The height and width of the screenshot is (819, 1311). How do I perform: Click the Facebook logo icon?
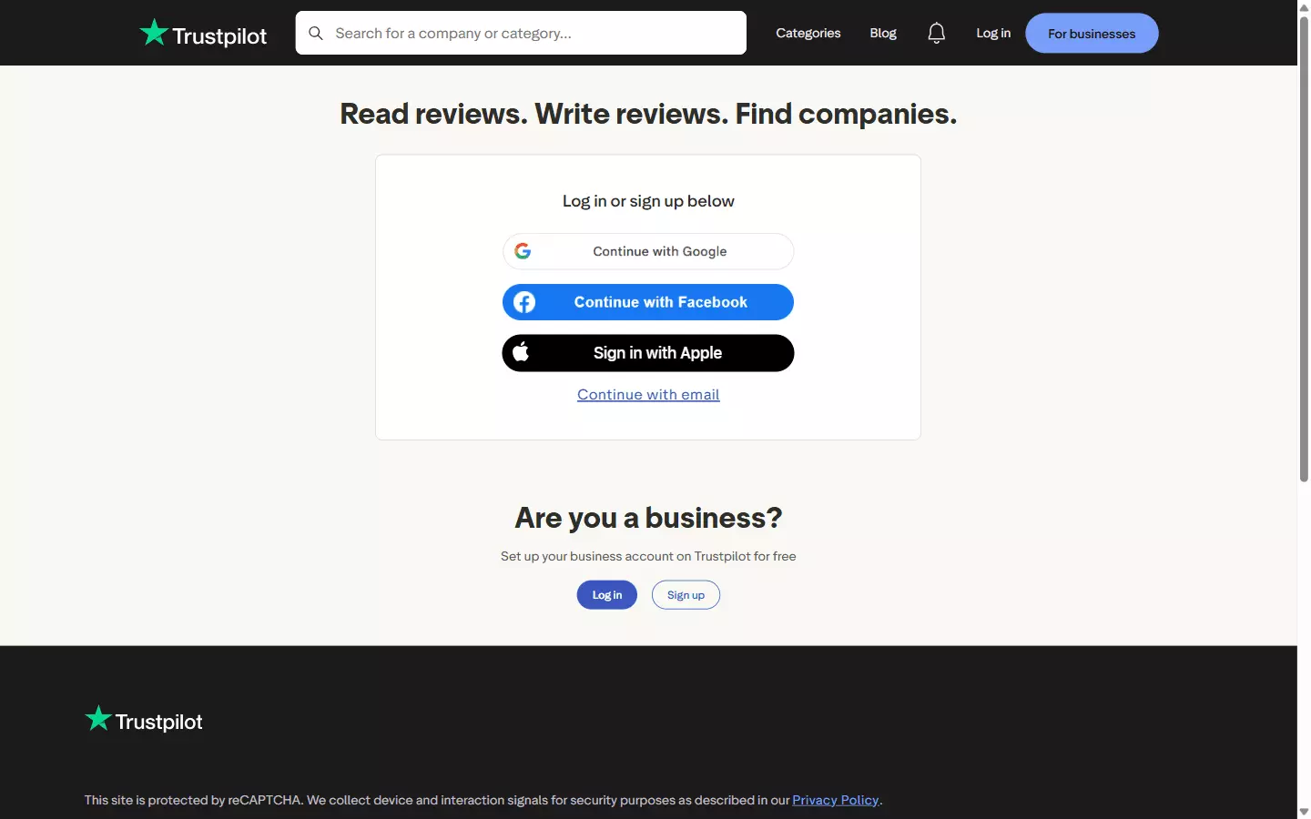point(524,302)
